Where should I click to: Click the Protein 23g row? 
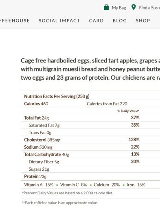(90, 176)
